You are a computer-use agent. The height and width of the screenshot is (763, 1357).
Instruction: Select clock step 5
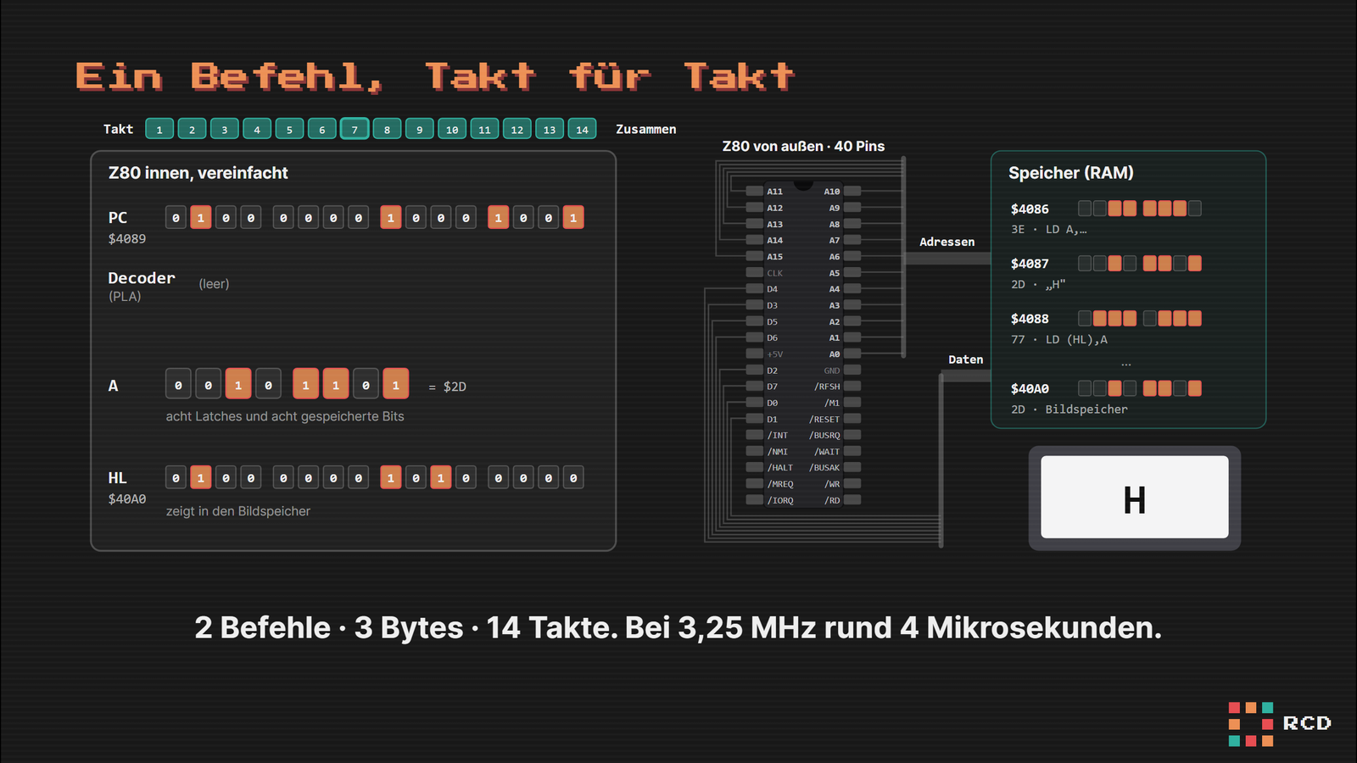pos(289,129)
